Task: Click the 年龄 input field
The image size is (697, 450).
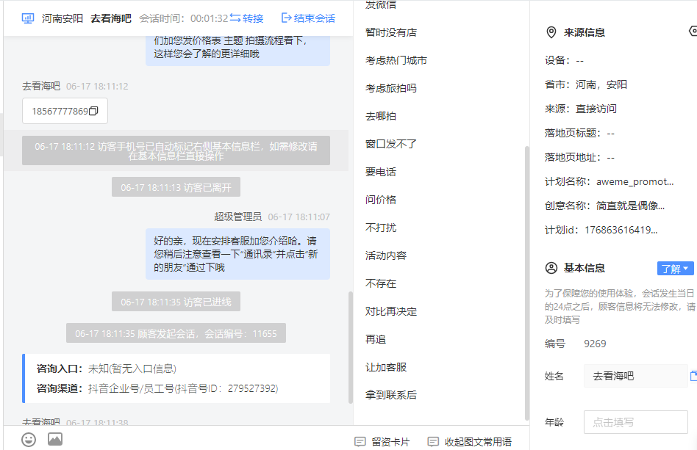Action: [x=636, y=422]
